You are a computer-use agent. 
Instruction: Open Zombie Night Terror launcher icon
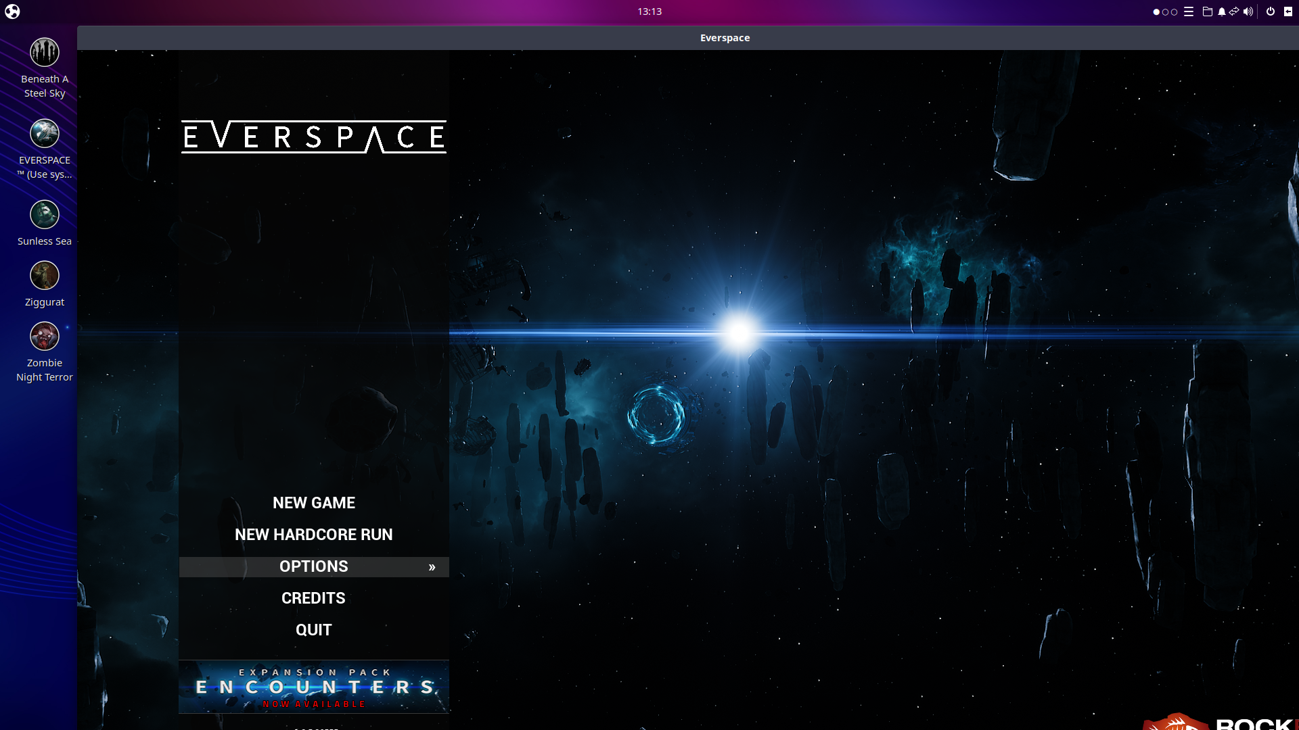[x=45, y=337]
